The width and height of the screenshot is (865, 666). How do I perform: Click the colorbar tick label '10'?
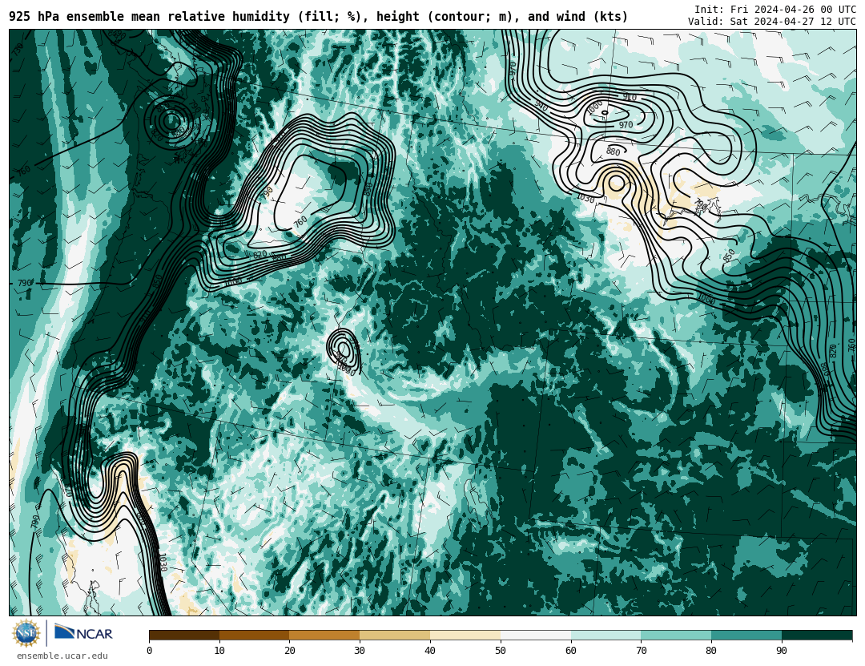click(x=219, y=651)
